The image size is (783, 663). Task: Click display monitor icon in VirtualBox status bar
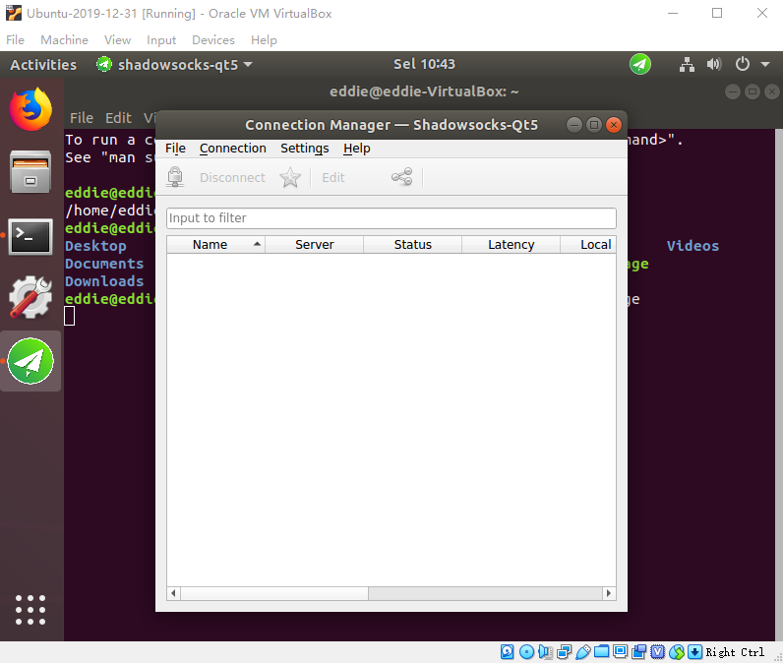pyautogui.click(x=621, y=651)
